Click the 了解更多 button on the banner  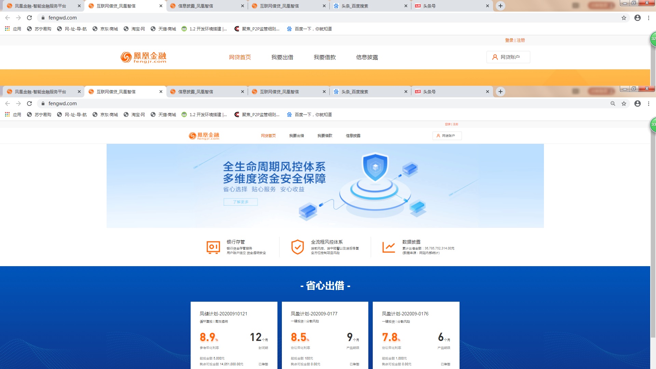pyautogui.click(x=240, y=202)
